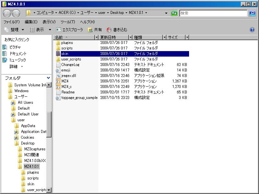Click the jregex.dll file icon

click(x=58, y=76)
